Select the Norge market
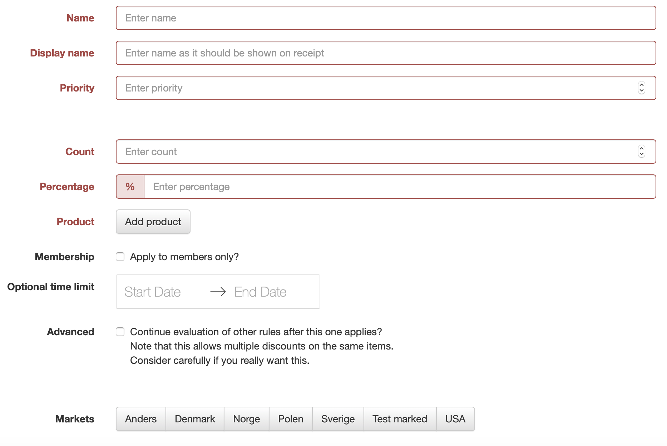This screenshot has width=667, height=446. point(246,419)
